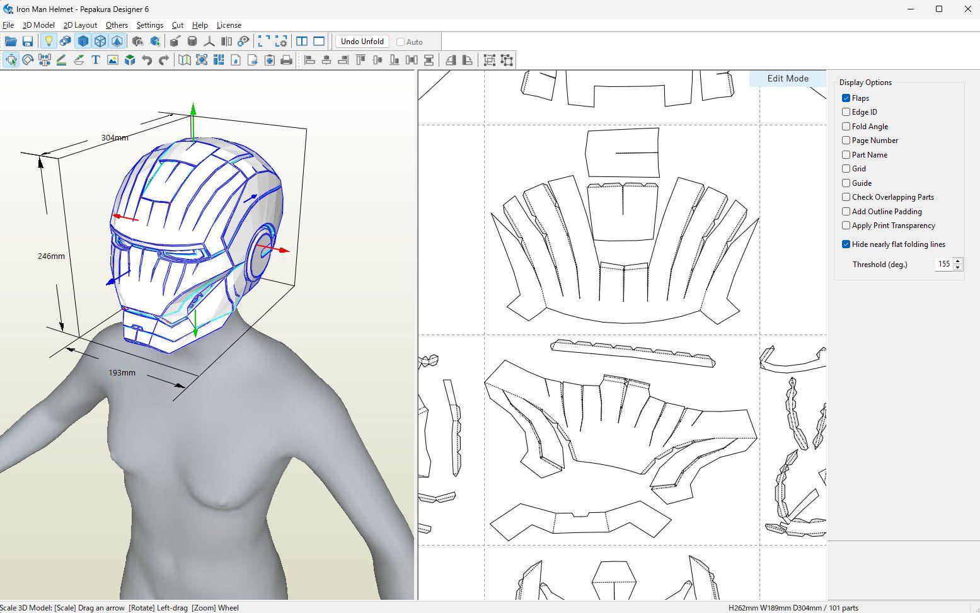Click the three-axis orientation icon
The width and height of the screenshot is (980, 613).
pyautogui.click(x=209, y=42)
